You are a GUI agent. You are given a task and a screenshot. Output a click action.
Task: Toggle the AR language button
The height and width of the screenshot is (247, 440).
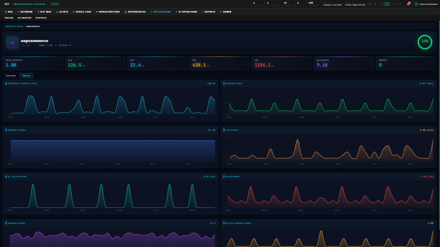[x=370, y=4]
